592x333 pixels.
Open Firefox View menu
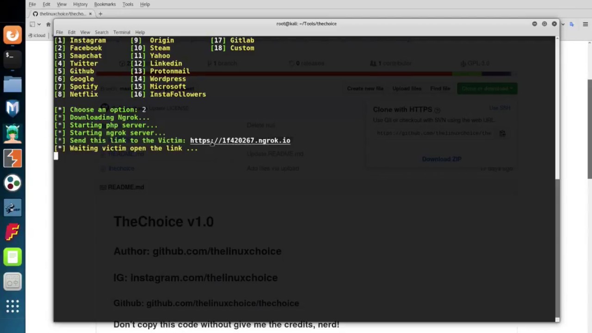(62, 4)
